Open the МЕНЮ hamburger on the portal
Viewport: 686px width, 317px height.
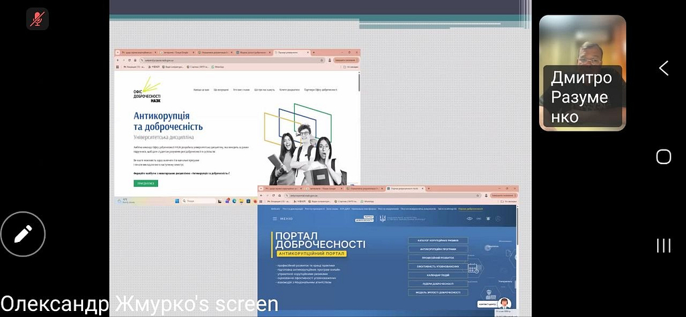click(282, 218)
